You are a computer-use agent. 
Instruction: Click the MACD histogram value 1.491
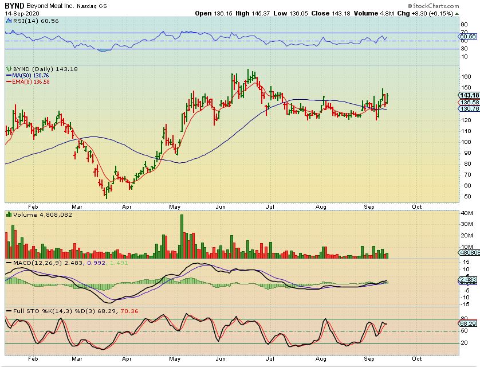coord(119,263)
